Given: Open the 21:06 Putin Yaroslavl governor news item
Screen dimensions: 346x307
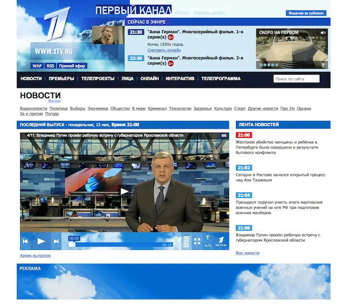Looking at the screenshot, I should (x=278, y=237).
